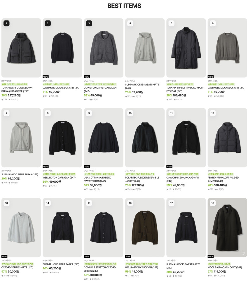The height and width of the screenshot is (291, 248).
Task: Click price 287,280원 of Goose Down Parka
Action: (14, 95)
